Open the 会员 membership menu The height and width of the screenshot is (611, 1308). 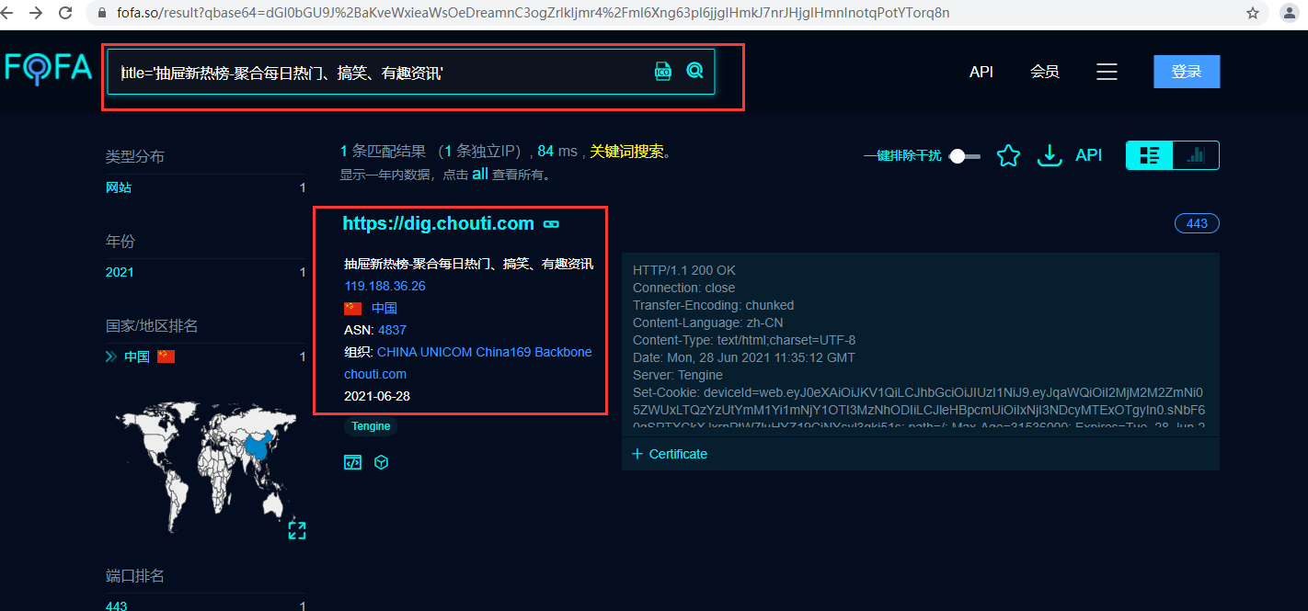click(x=1045, y=72)
